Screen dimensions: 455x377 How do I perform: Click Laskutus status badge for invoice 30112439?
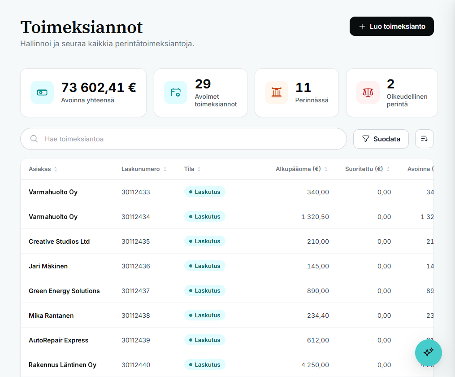pos(204,340)
